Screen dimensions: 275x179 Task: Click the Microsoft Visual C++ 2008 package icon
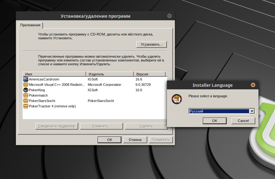coord(26,85)
